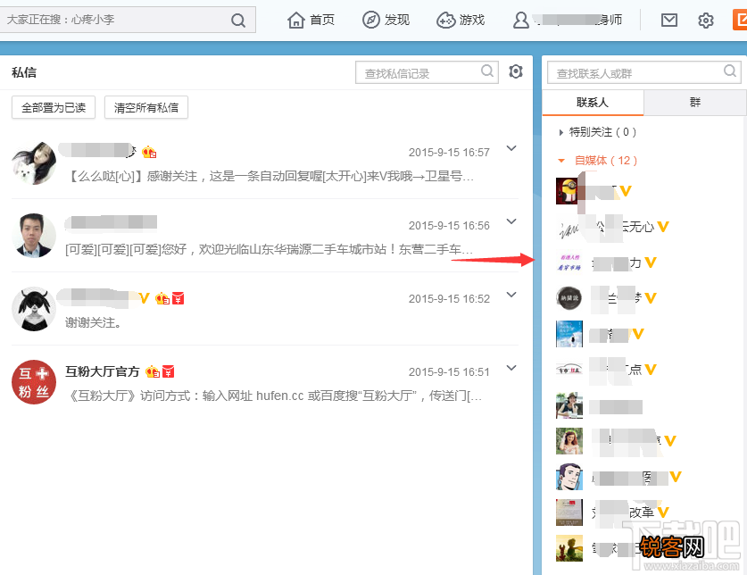Click magnifier in 查找私信记录 box
Screen dimensions: 747x575
pyautogui.click(x=487, y=71)
